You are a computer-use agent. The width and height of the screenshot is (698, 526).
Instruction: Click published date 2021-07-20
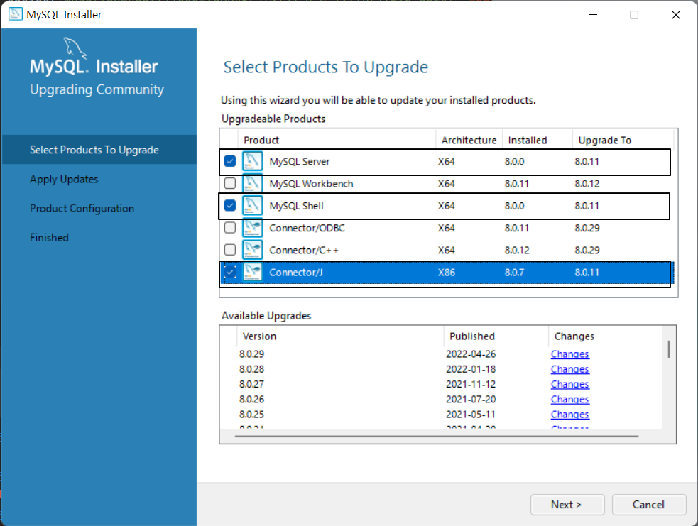pyautogui.click(x=471, y=400)
